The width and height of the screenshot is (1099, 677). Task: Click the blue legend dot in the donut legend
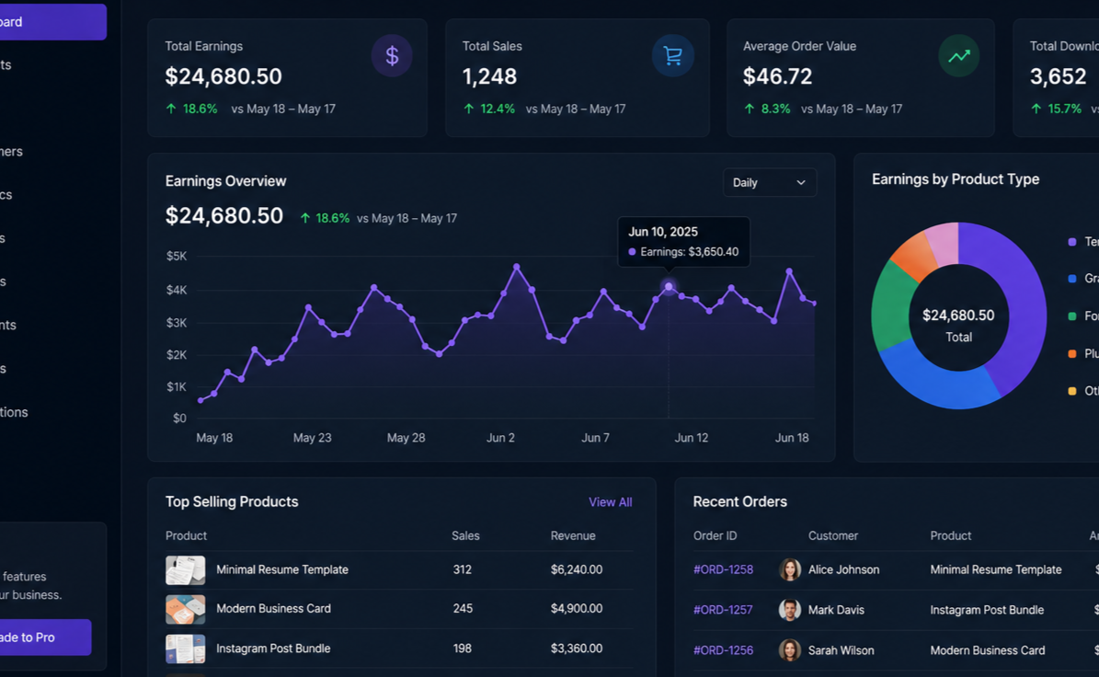click(1071, 278)
